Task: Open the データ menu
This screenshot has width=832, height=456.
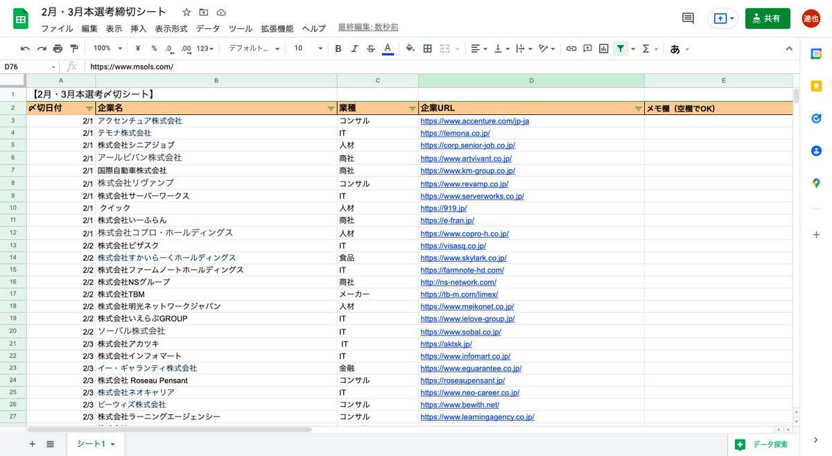Action: click(208, 28)
